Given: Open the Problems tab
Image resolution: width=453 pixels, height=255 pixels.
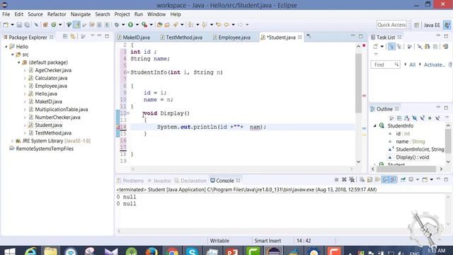Looking at the screenshot, I should 130,181.
